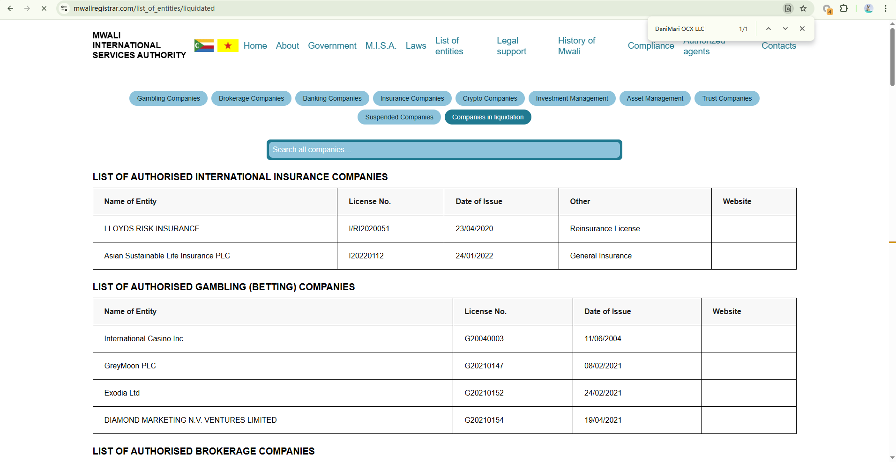
Task: Click the Search all companies field
Action: pos(444,150)
